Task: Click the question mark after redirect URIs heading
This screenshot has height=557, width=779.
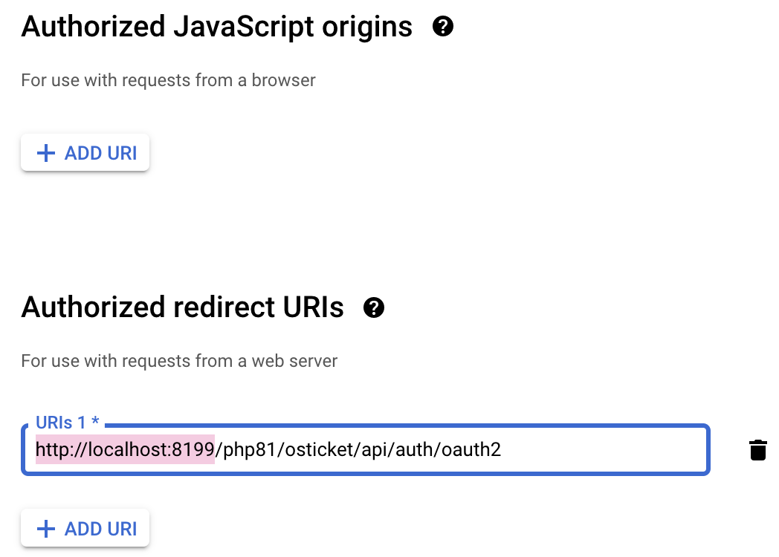Action: point(375,307)
